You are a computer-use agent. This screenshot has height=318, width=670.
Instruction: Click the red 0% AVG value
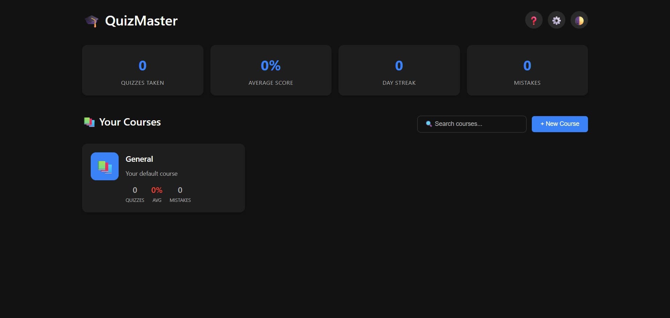[x=157, y=190]
